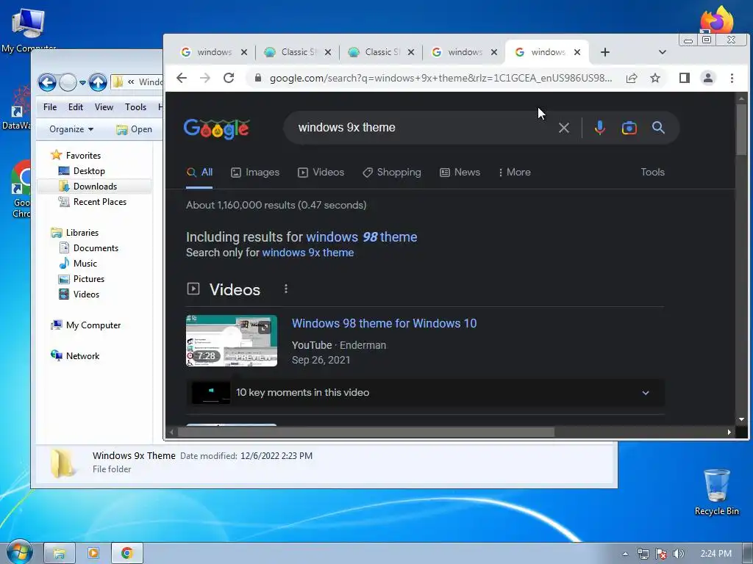This screenshot has height=564, width=753.
Task: Click Chrome vertical scrollbar down arrow
Action: (x=741, y=419)
